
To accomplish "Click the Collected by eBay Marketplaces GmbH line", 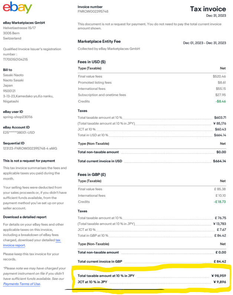I will (109, 49).
